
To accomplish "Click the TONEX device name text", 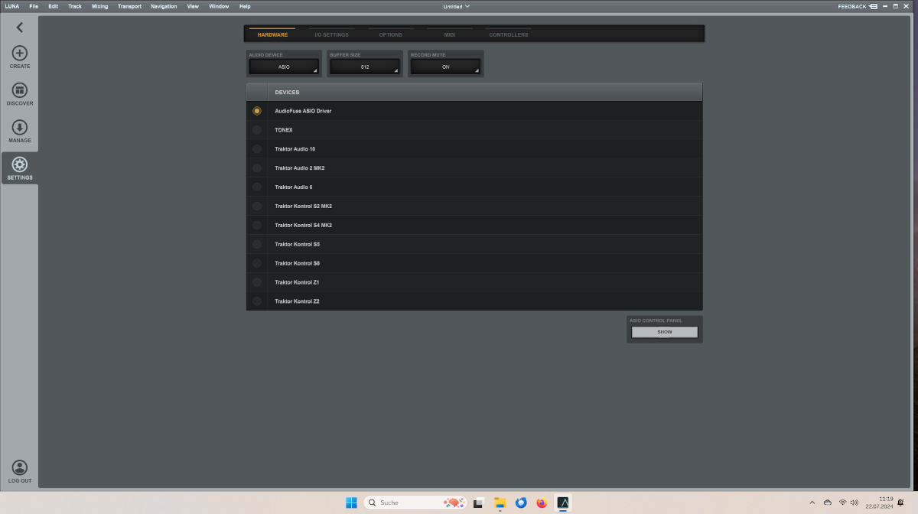I will tap(284, 130).
